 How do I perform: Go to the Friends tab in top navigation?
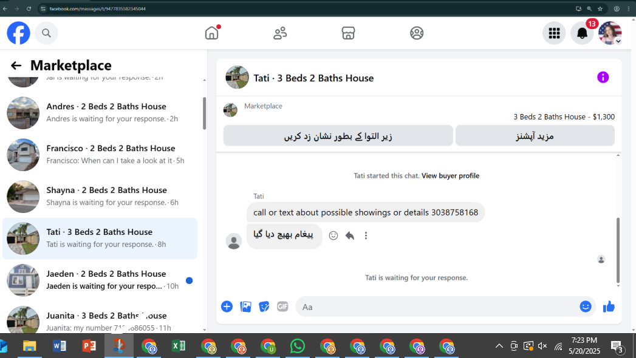(280, 33)
